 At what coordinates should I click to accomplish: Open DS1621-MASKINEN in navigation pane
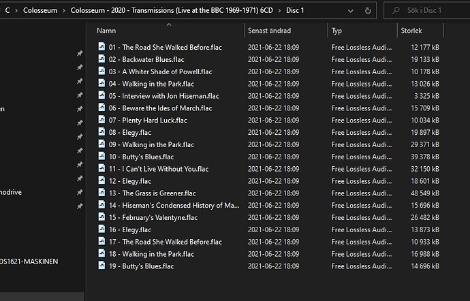click(29, 262)
